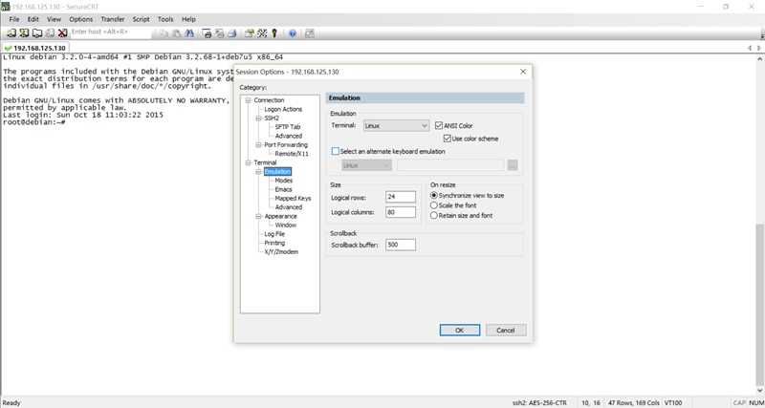Image resolution: width=765 pixels, height=408 pixels.
Task: Click the green checkmark on the session tab
Action: click(x=8, y=49)
